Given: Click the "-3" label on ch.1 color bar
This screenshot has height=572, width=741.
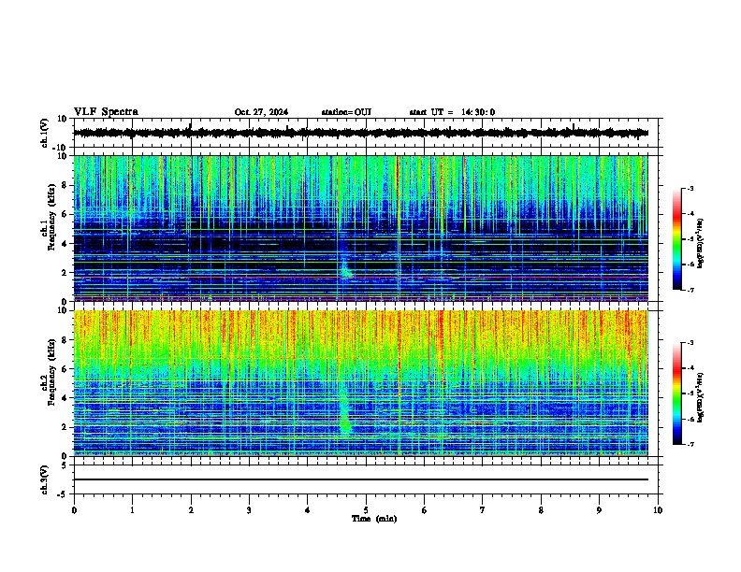Looking at the screenshot, I should [x=690, y=188].
